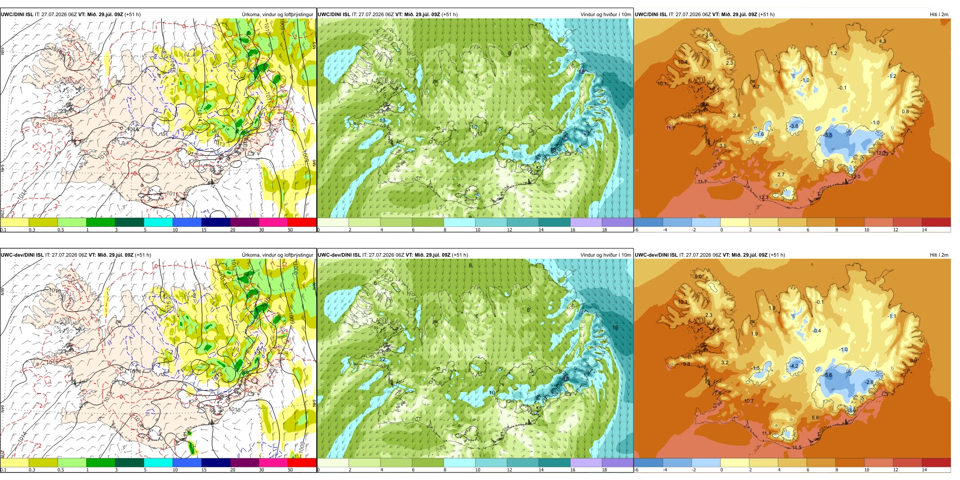Open the bottom UWC-dev precipitation and pressure map
The height and width of the screenshot is (480, 960).
(x=158, y=359)
